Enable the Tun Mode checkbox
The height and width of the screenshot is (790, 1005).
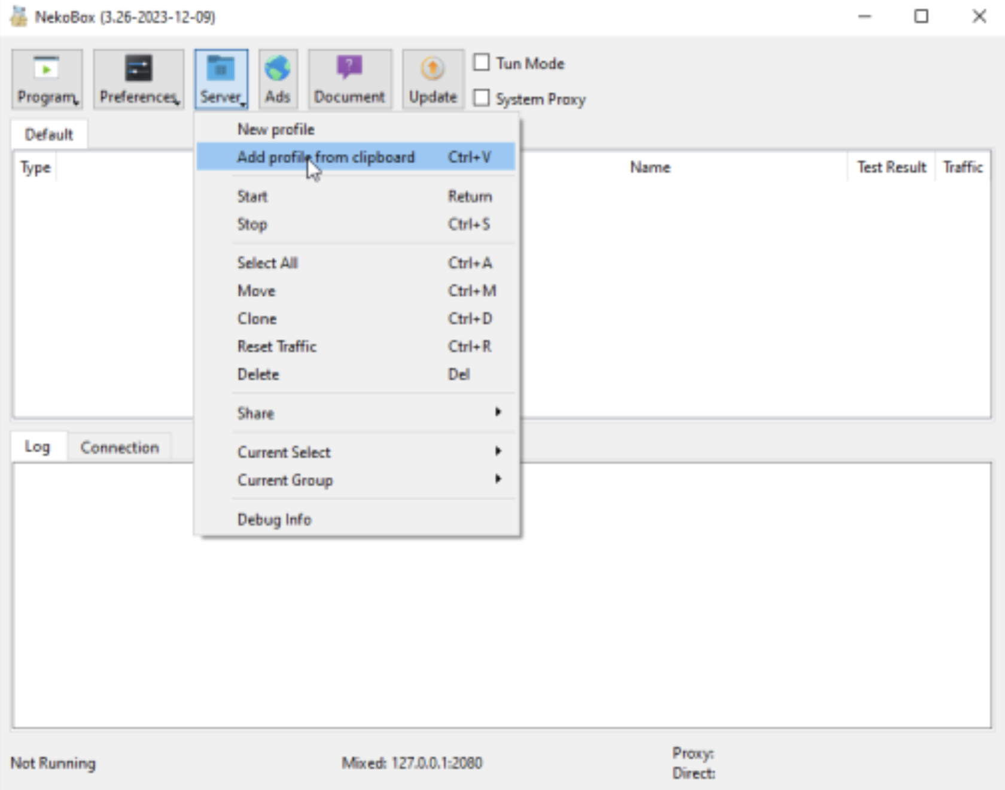(482, 63)
